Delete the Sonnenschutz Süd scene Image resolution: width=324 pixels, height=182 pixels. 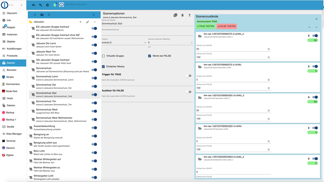183,15
